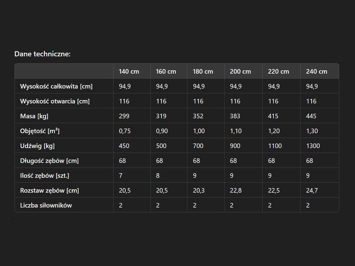Click the 180 cm column header
Viewport: 355px width, 266px height.
pos(203,71)
